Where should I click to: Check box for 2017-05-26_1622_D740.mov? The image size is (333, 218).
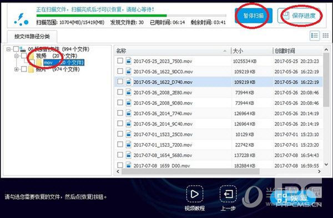pyautogui.click(x=120, y=82)
